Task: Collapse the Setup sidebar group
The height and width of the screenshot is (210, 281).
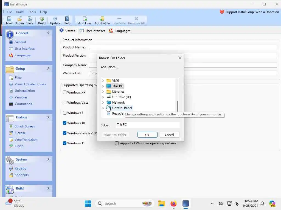Action: coord(48,69)
